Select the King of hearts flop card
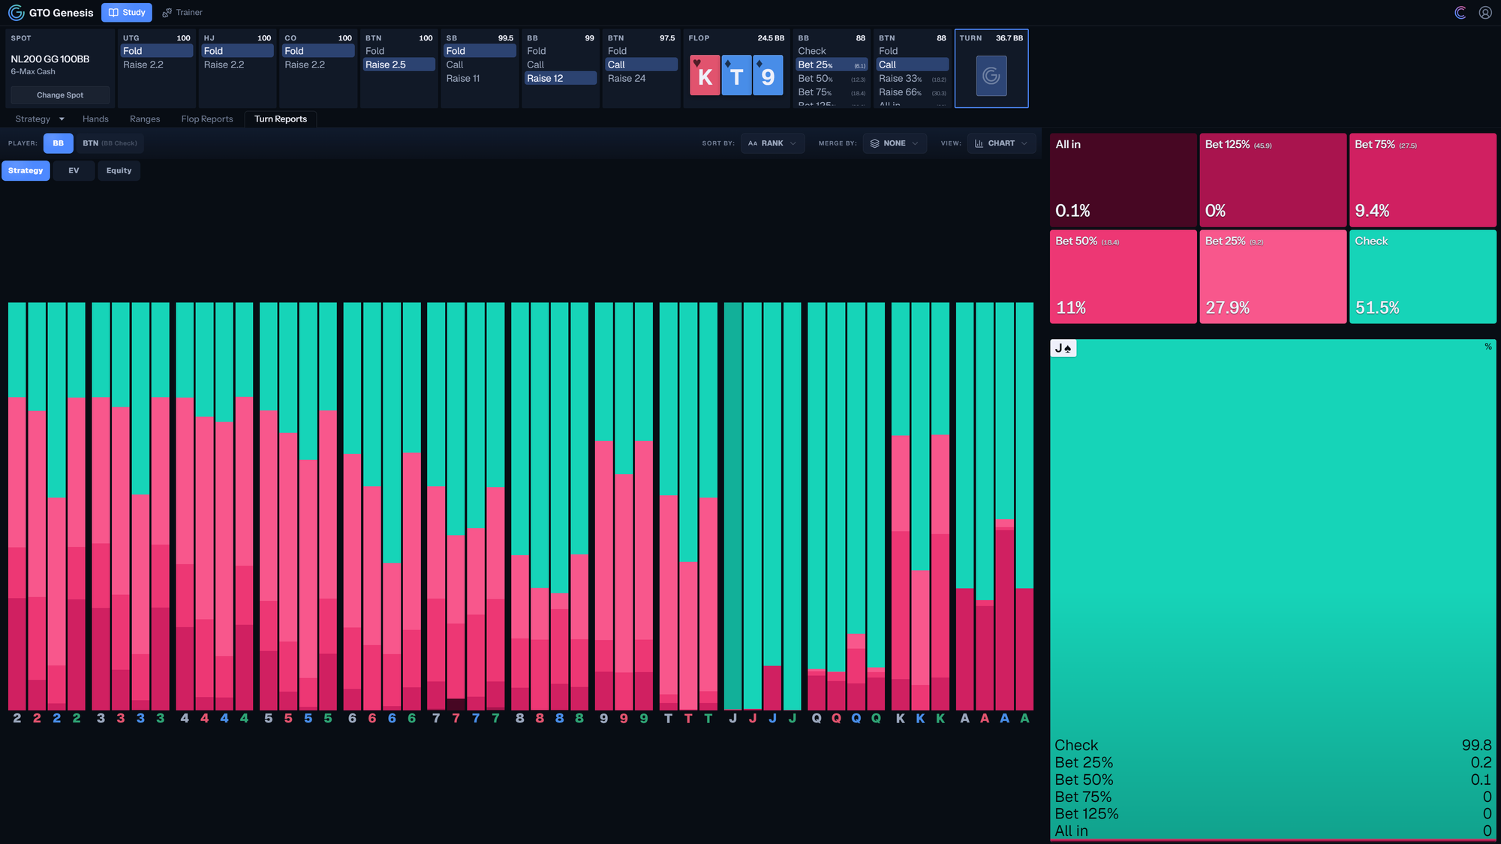This screenshot has height=844, width=1501. pyautogui.click(x=705, y=75)
